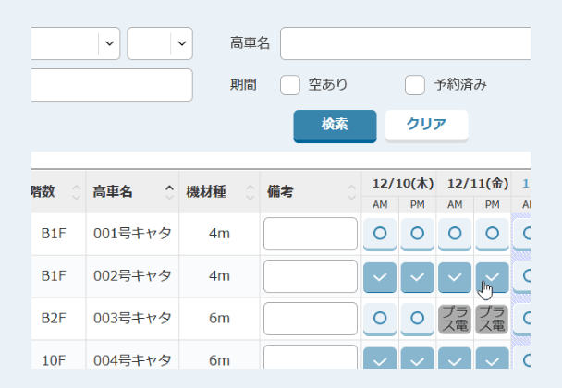Select 12/10 PM circle for 001号キャタ
Screen dimensions: 562x388
(x=417, y=234)
